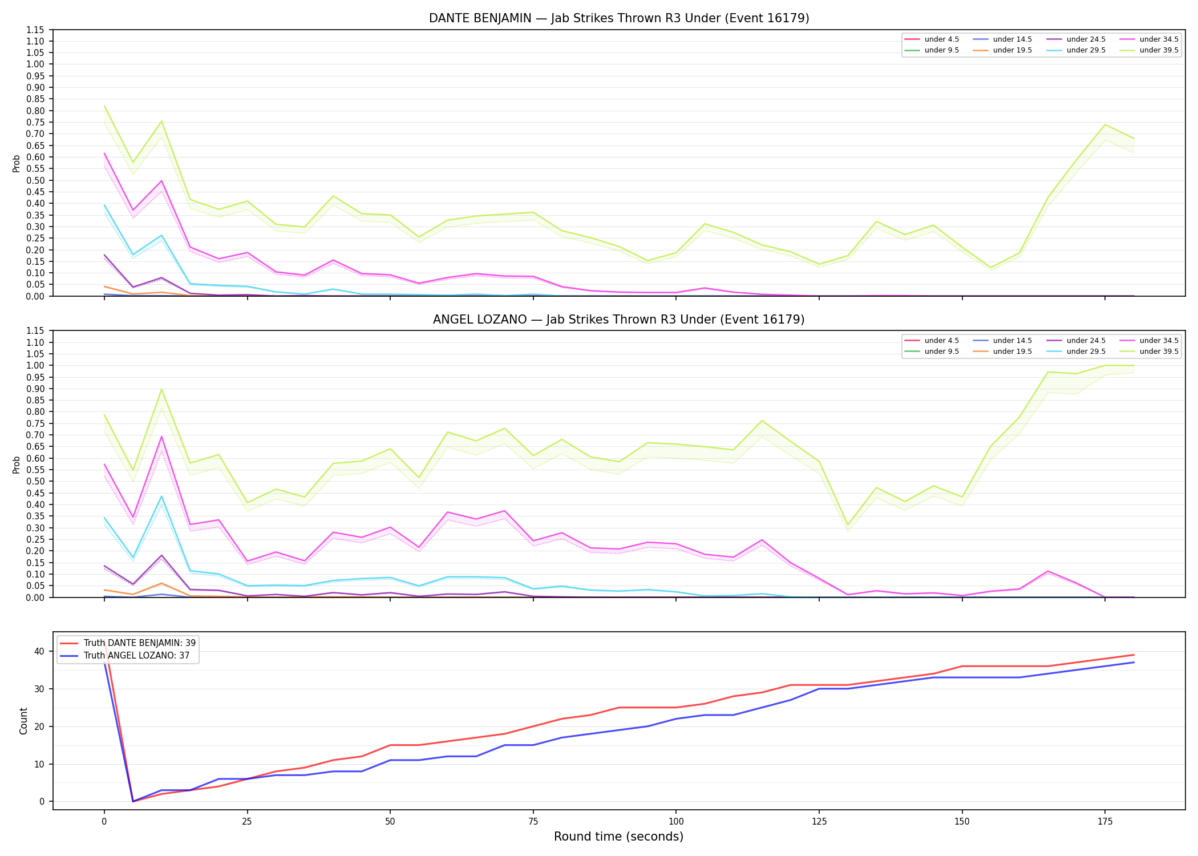Click x-axis tick label 150
The image size is (1198, 856).
tap(962, 822)
